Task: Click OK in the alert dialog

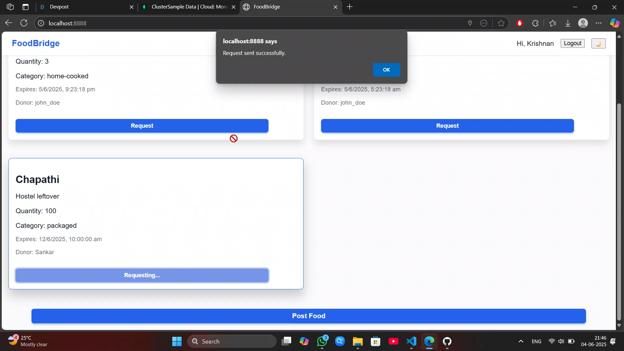Action: [386, 70]
